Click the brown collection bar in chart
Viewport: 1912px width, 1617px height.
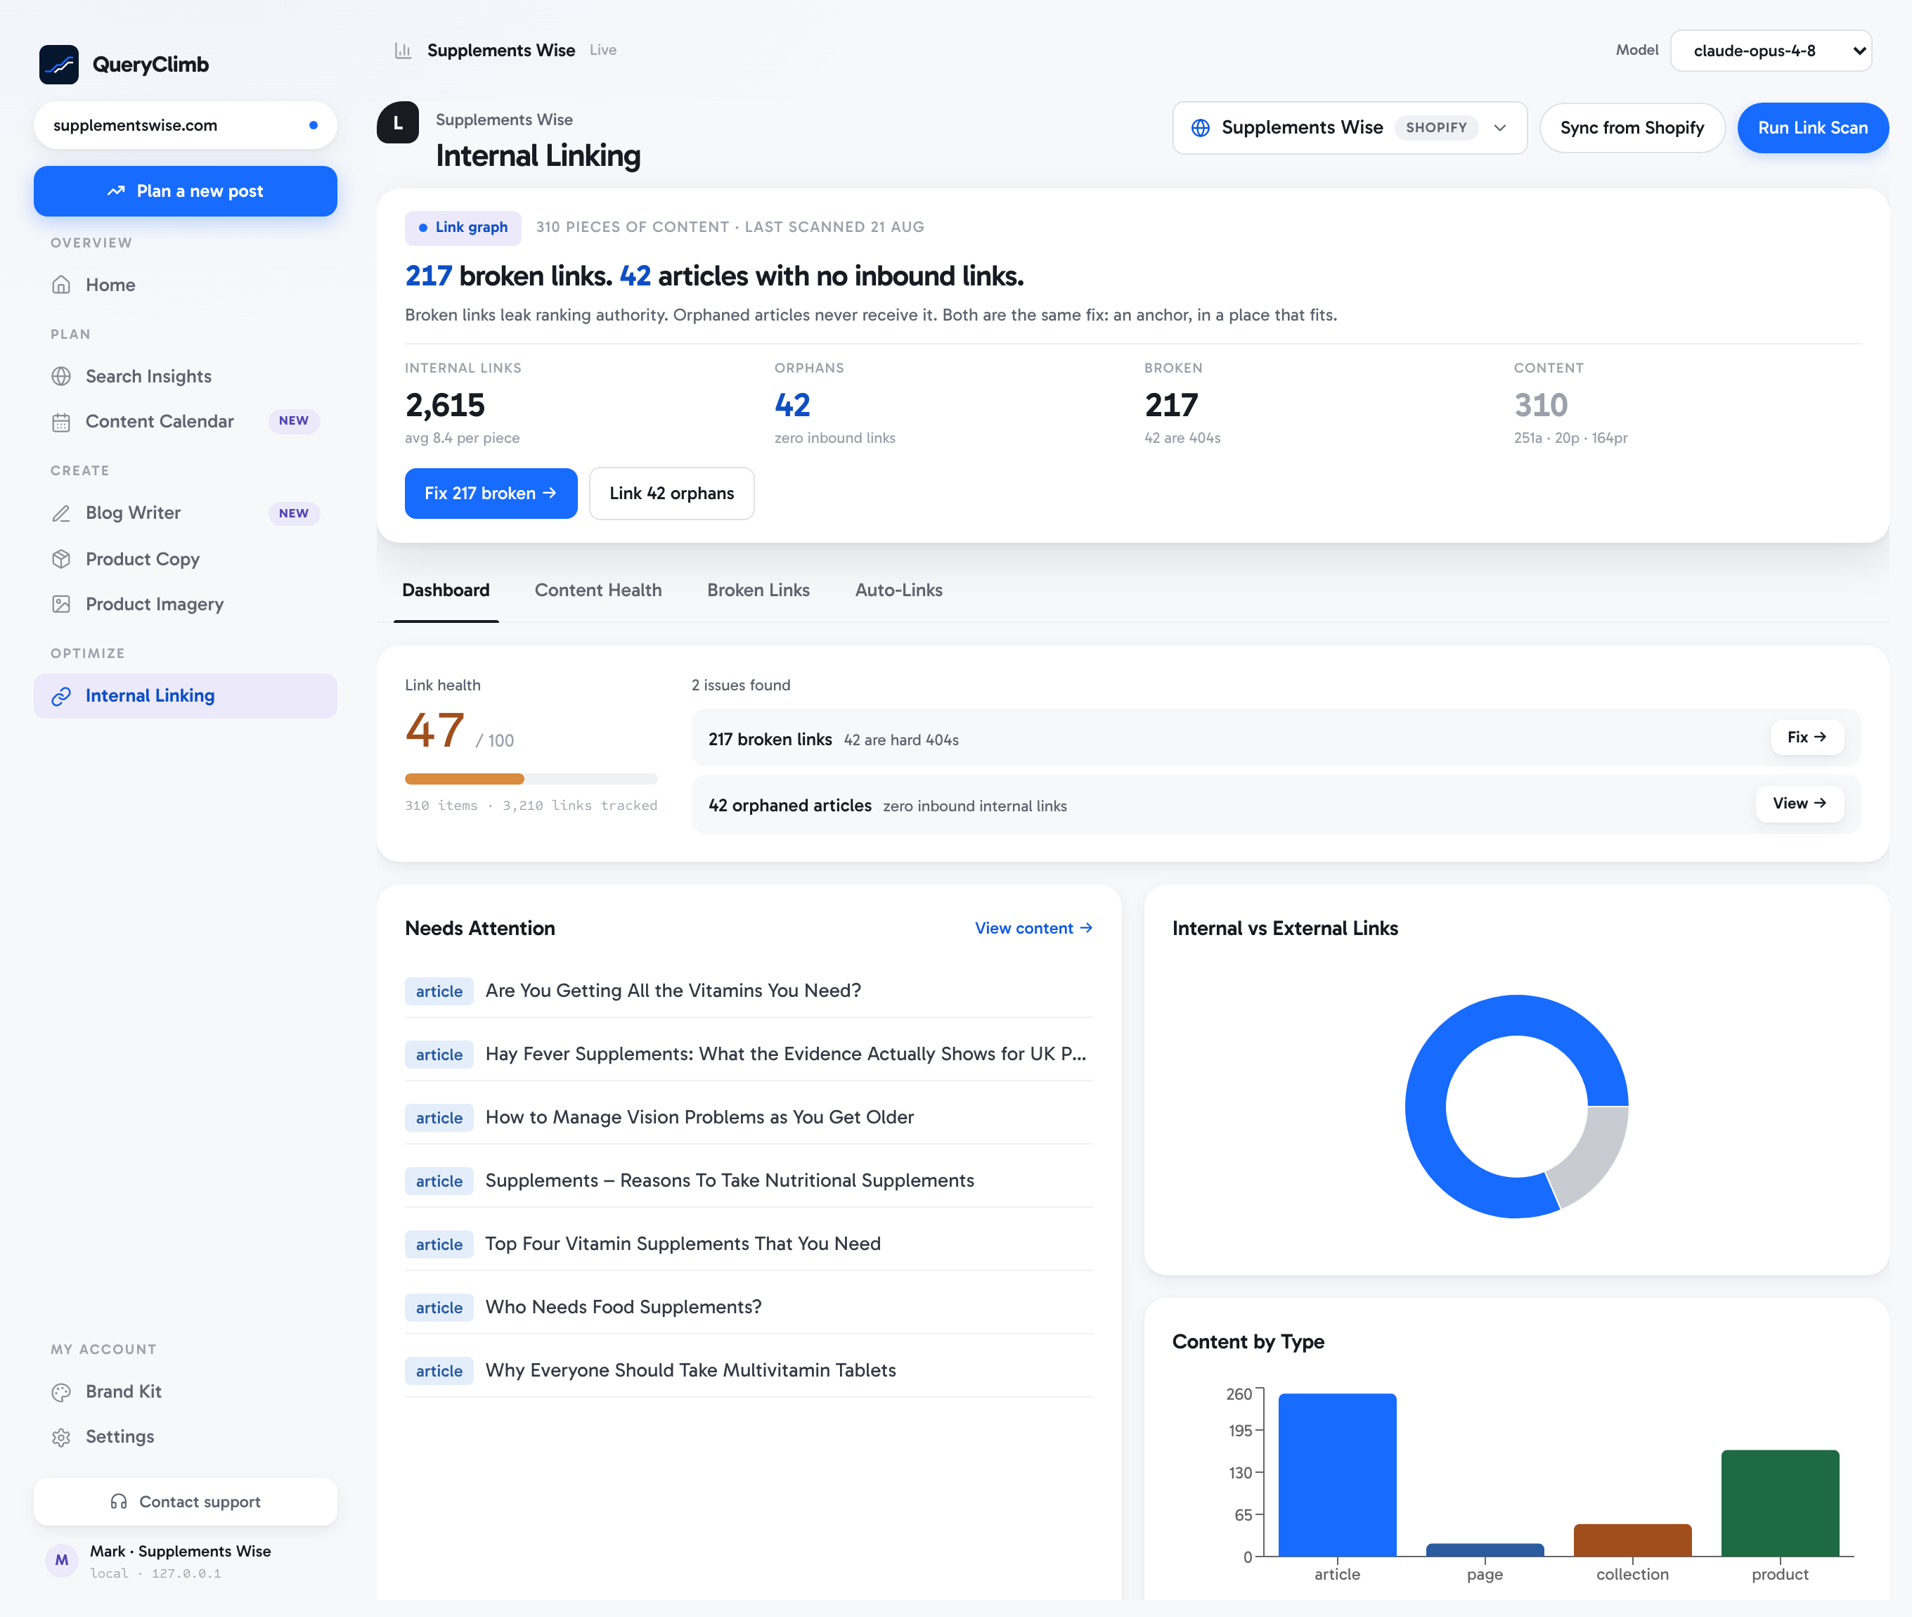(1632, 1540)
